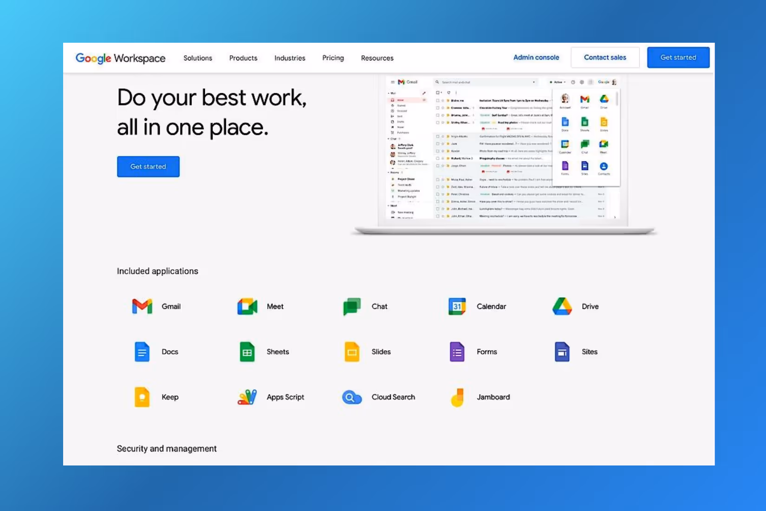Click search mail field in Gmail mockup

tap(485, 82)
